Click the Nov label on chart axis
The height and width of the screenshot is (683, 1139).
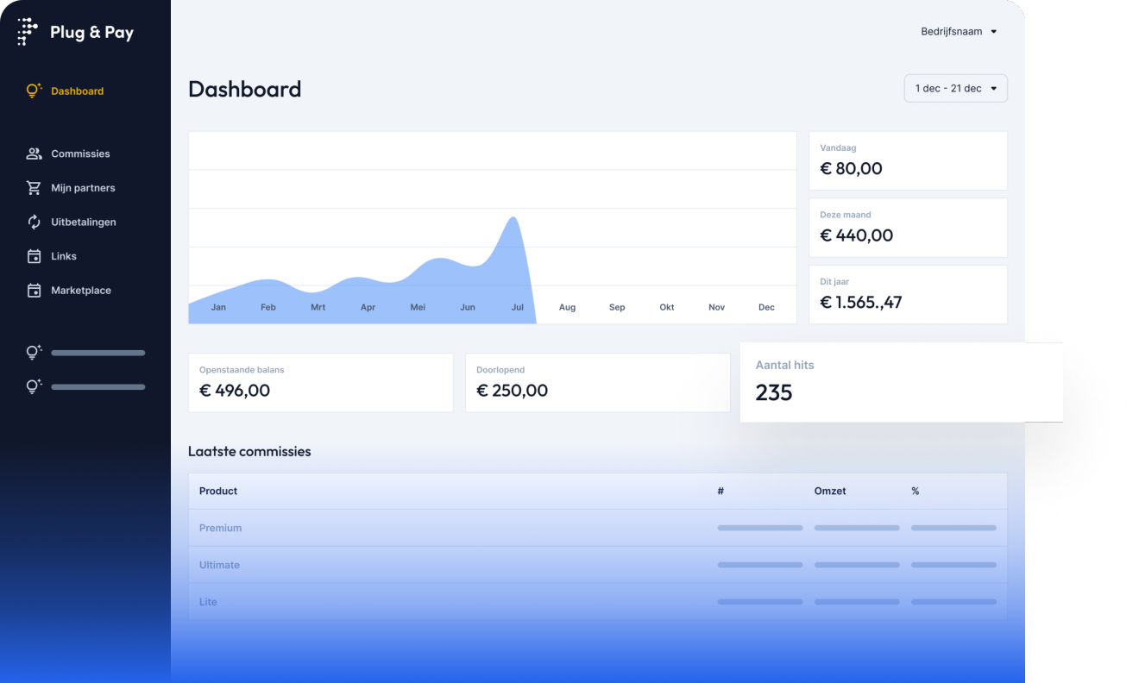click(x=717, y=307)
